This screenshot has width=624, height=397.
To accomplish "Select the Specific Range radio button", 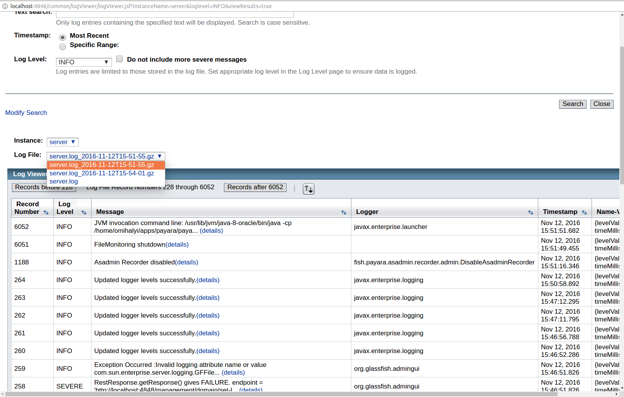I will tap(63, 47).
